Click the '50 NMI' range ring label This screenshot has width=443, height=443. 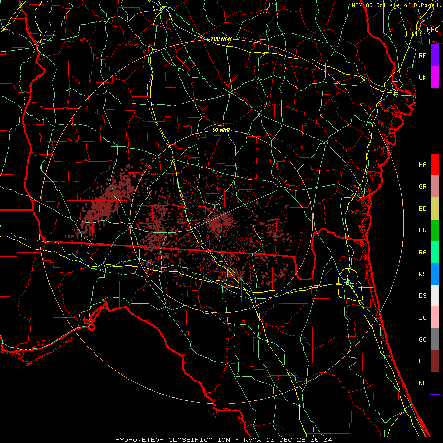tap(221, 130)
